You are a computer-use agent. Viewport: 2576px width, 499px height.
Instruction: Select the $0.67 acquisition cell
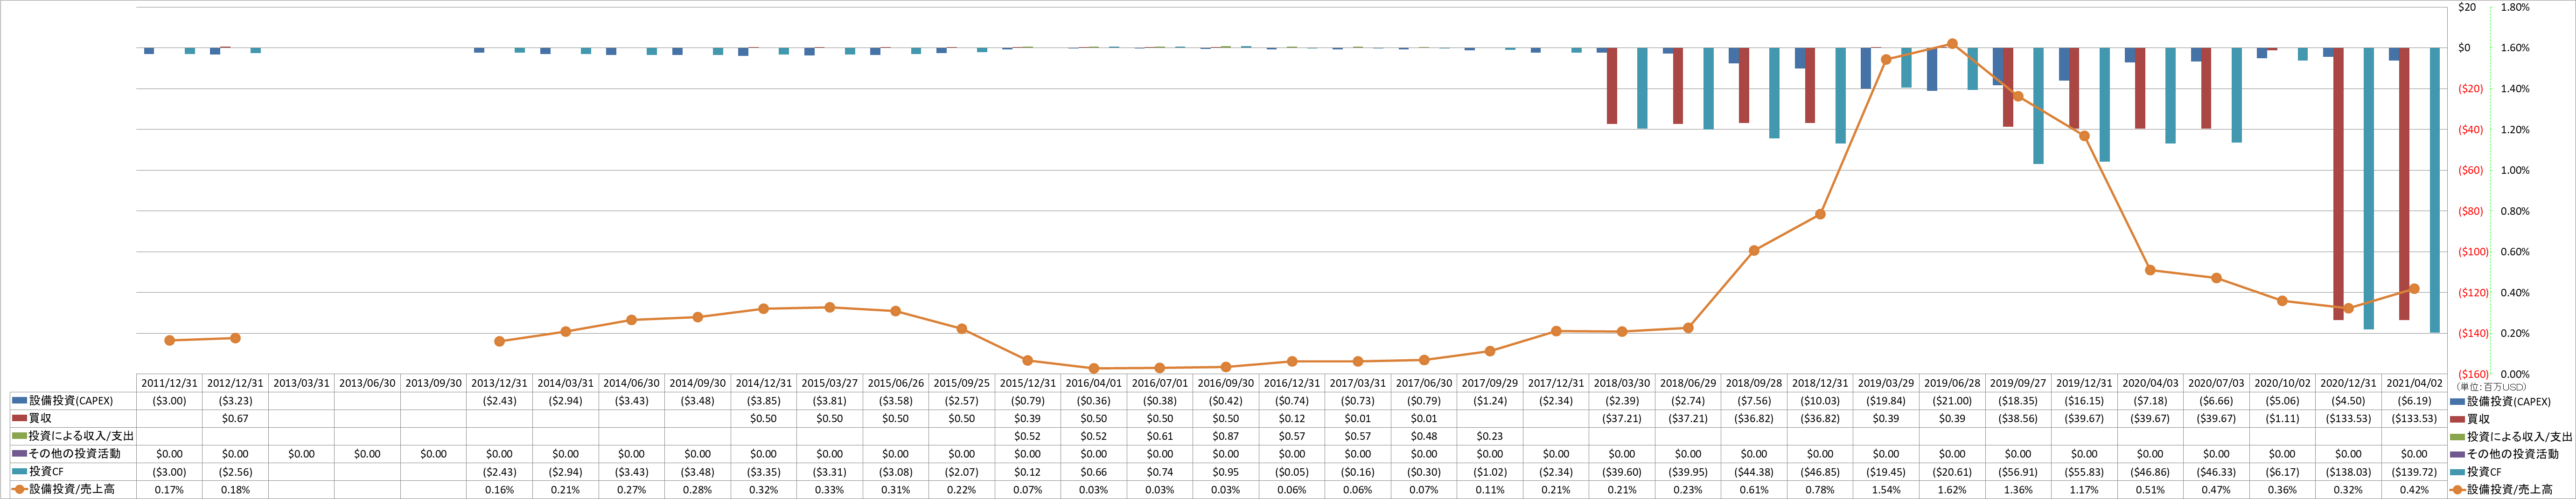pyautogui.click(x=235, y=419)
